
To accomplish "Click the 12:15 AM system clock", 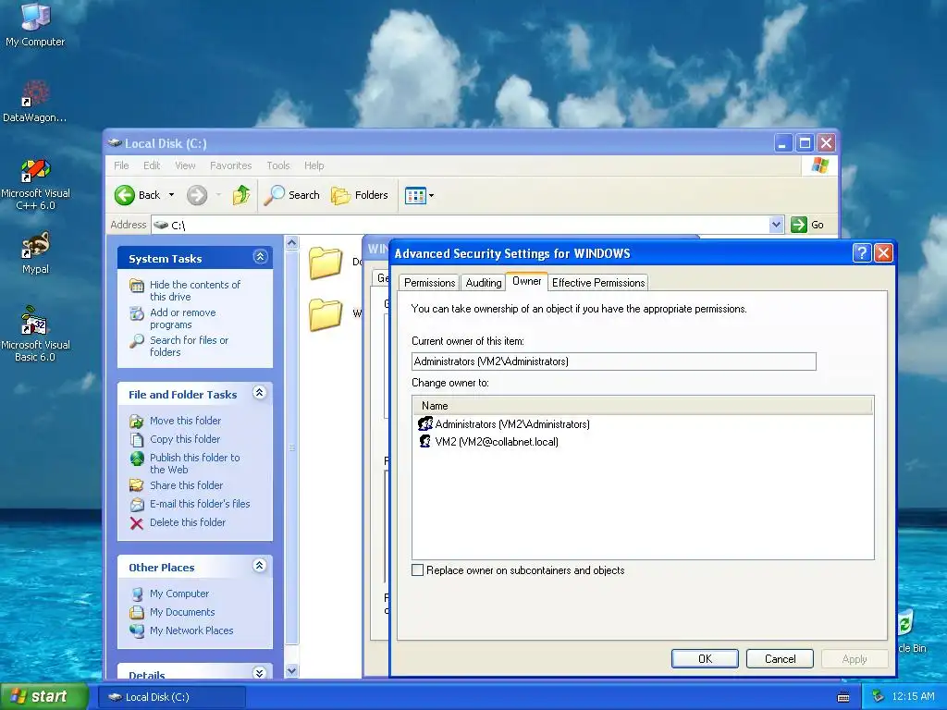I will [913, 697].
